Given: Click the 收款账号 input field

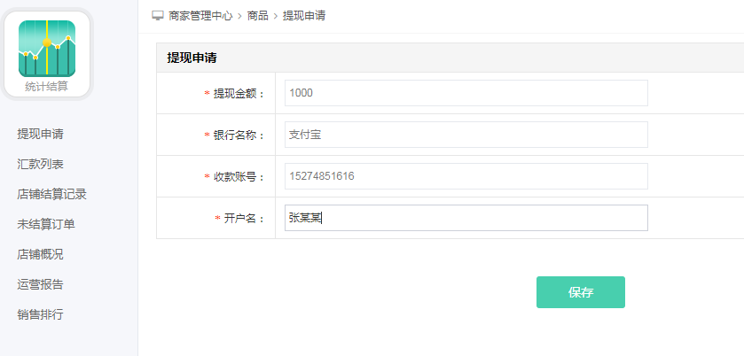Looking at the screenshot, I should [466, 176].
